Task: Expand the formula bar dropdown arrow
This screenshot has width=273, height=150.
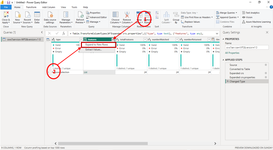Action: coord(217,33)
